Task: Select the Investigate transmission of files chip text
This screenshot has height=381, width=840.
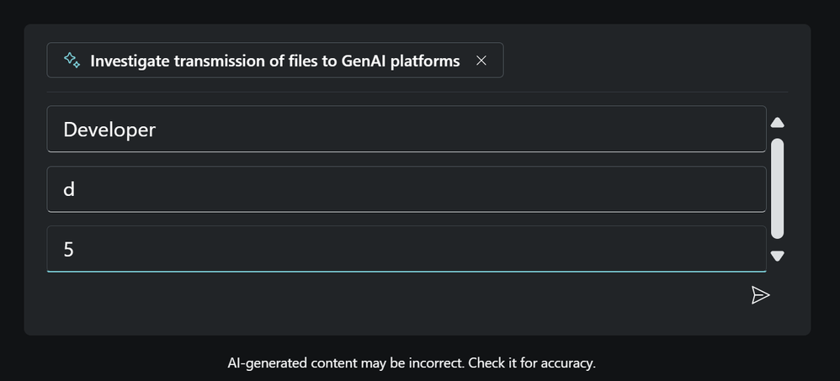Action: tap(274, 61)
